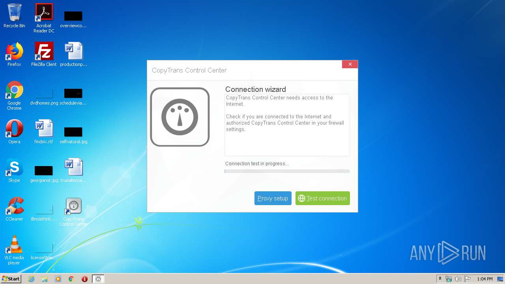Close the CopyTrans Control Center window
This screenshot has height=284, width=505.
[350, 64]
